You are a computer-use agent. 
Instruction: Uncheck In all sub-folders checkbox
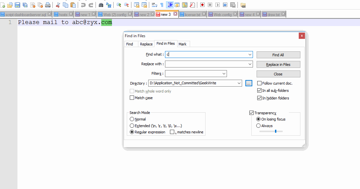pos(260,91)
